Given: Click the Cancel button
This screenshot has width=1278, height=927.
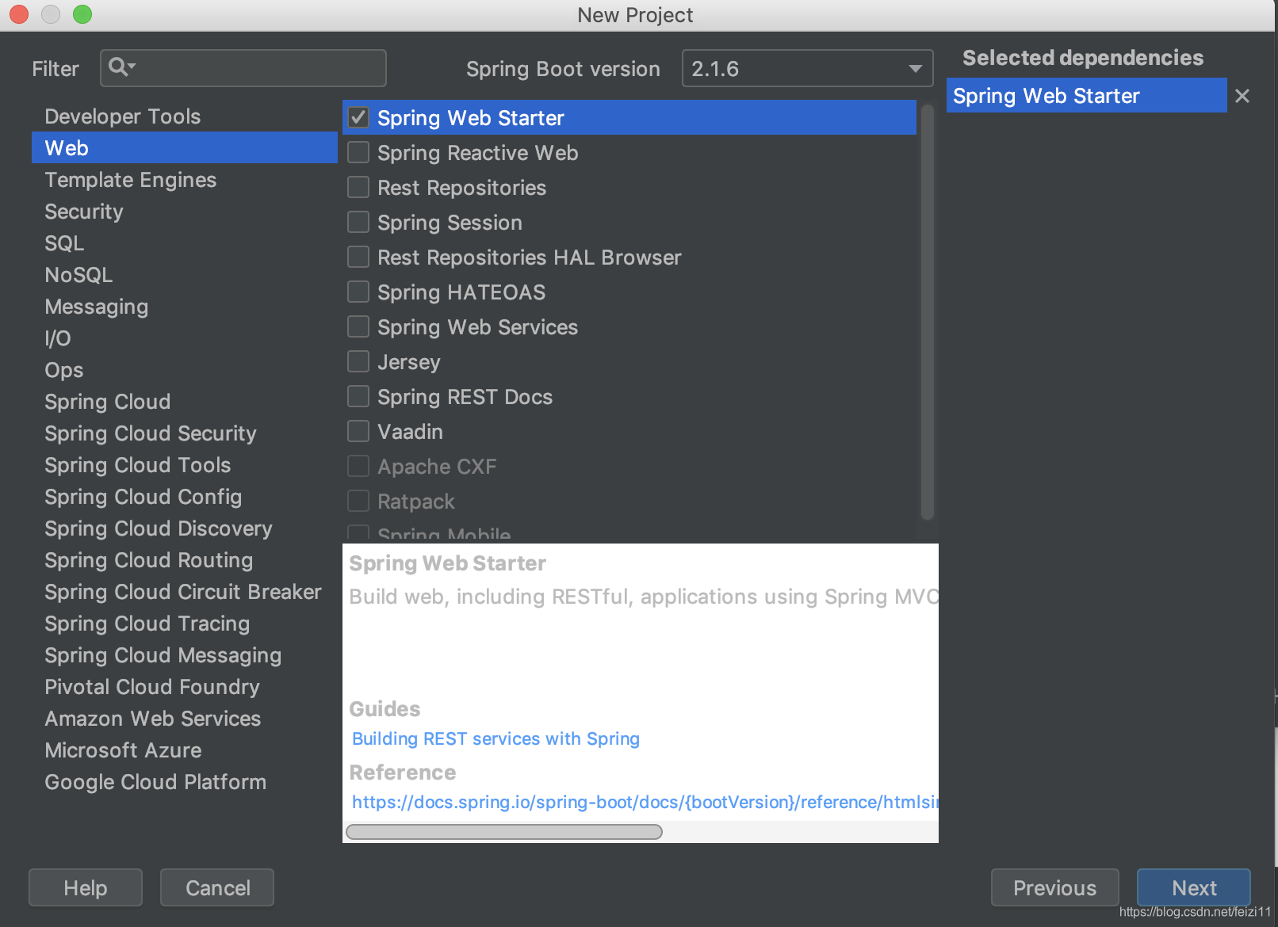Looking at the screenshot, I should coord(217,887).
